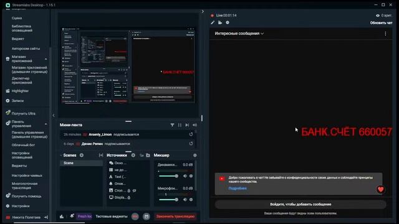Add a new source with plus icon
This screenshot has width=399, height=224.
[x=133, y=155]
